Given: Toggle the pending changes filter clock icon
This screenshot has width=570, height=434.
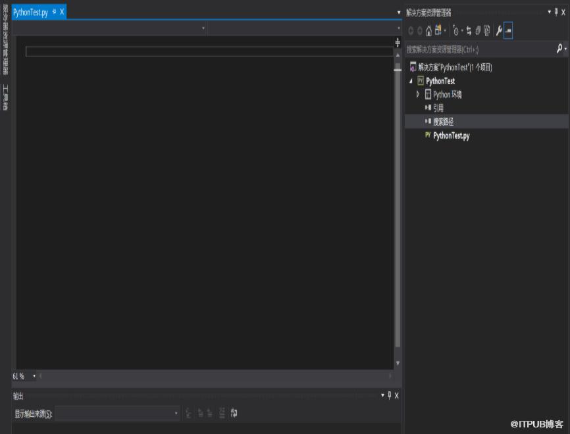Looking at the screenshot, I should [x=456, y=31].
